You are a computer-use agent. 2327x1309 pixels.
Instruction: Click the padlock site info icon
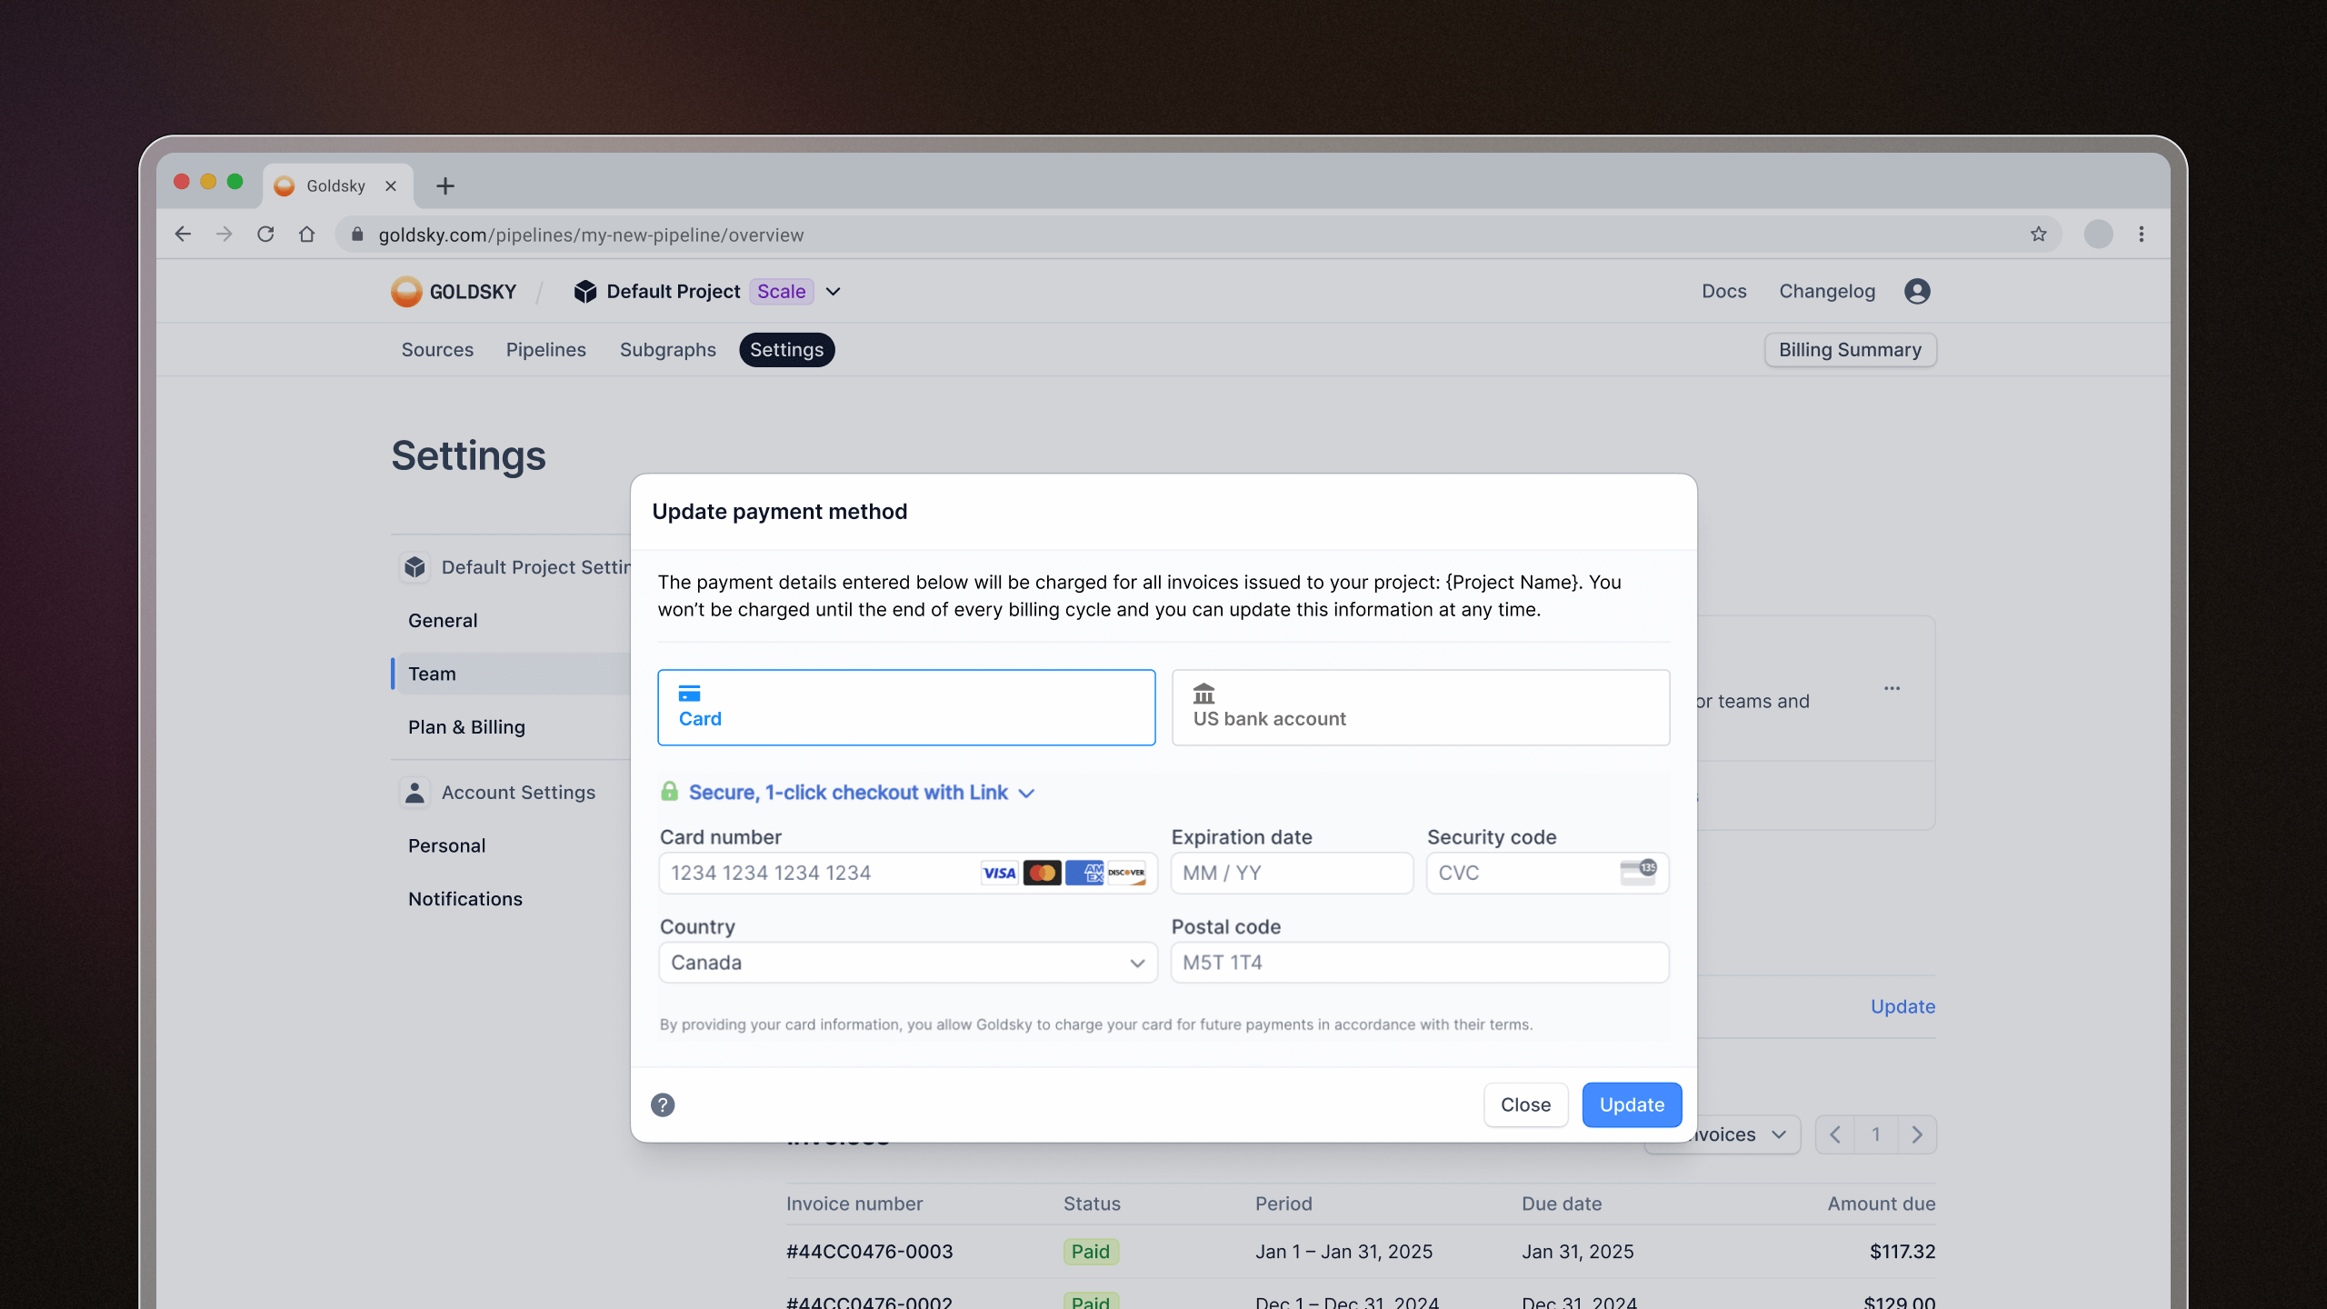tap(358, 235)
